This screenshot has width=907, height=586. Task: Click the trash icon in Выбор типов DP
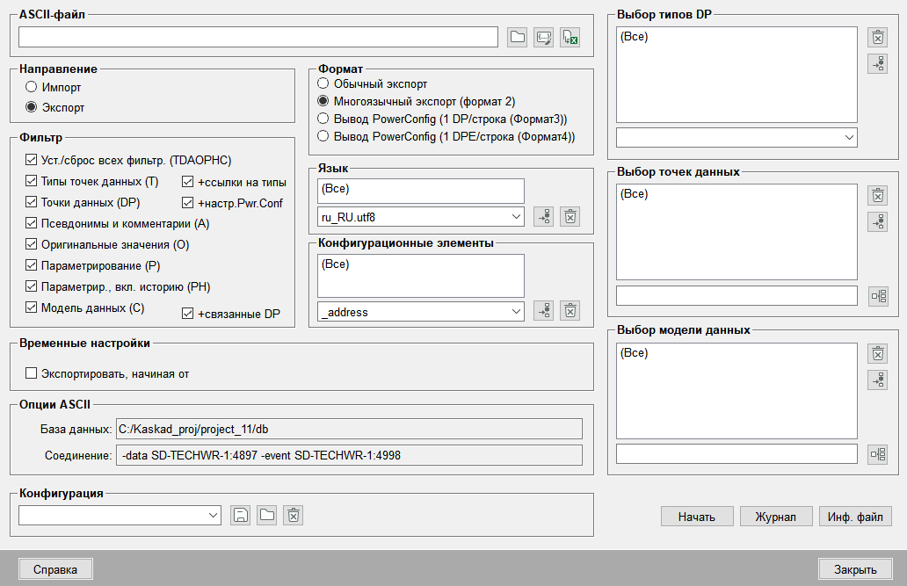[877, 38]
